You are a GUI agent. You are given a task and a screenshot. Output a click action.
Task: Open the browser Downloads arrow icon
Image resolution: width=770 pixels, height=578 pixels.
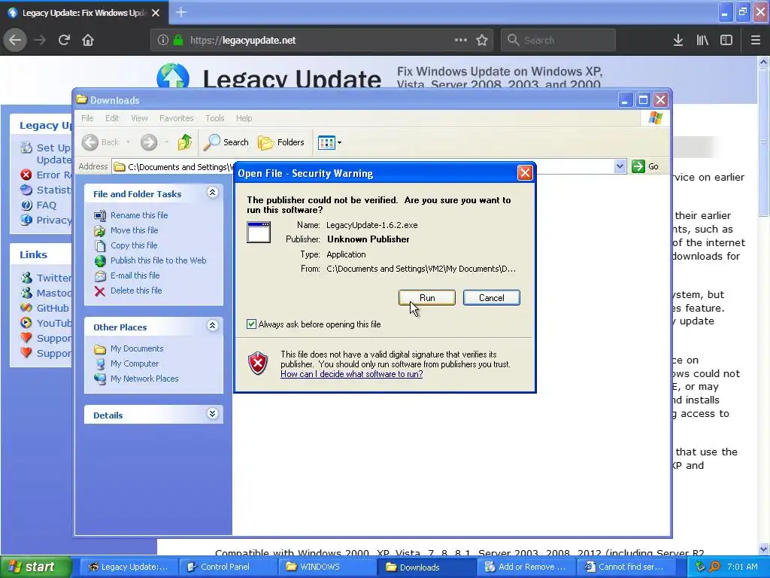678,40
